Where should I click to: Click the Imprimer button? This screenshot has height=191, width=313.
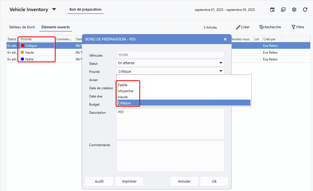(129, 181)
